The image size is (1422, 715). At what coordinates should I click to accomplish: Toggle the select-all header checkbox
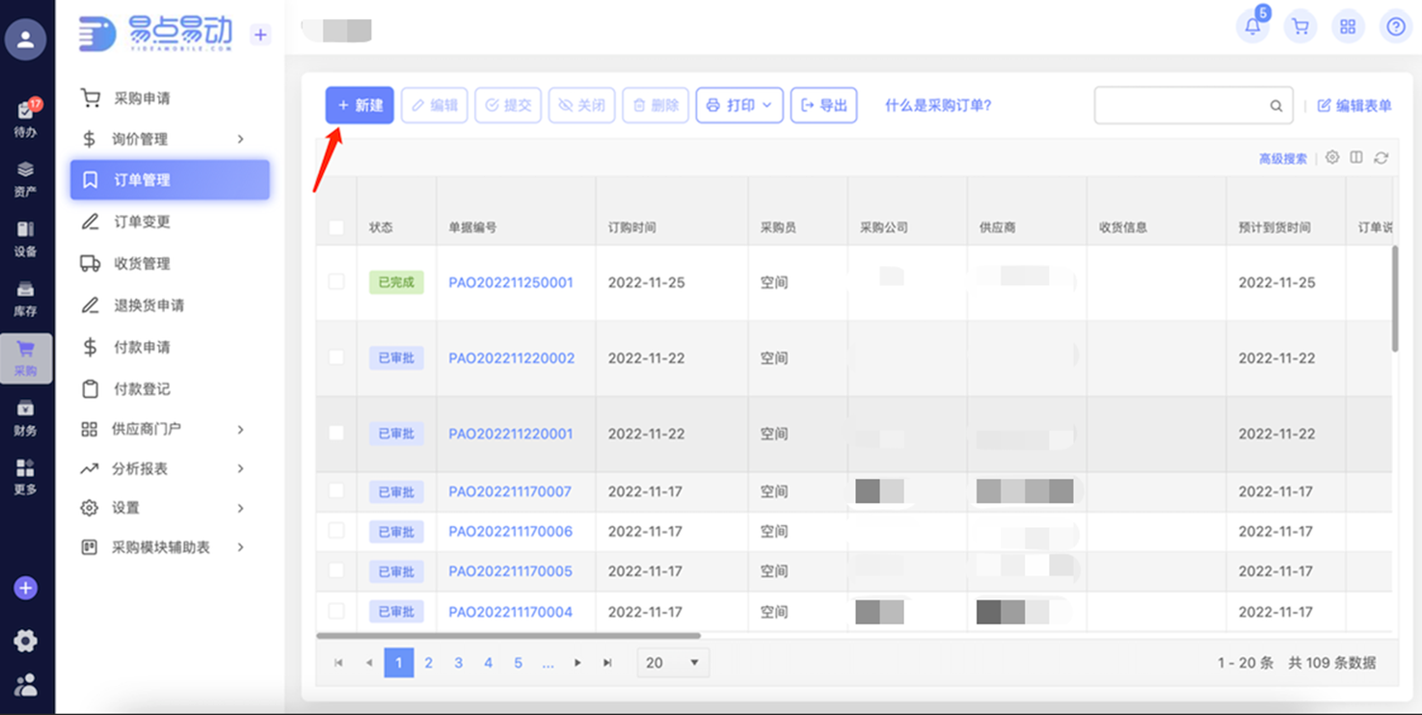[336, 227]
